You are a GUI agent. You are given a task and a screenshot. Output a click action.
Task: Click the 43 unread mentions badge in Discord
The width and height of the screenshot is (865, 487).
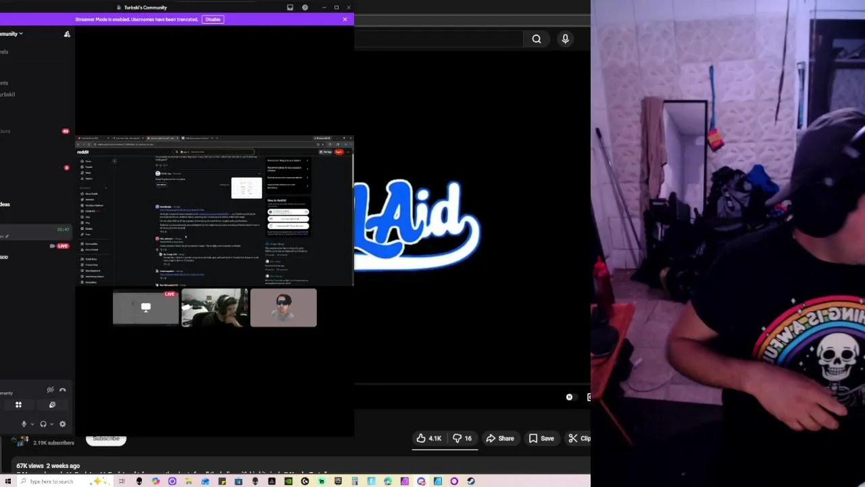[x=66, y=131]
